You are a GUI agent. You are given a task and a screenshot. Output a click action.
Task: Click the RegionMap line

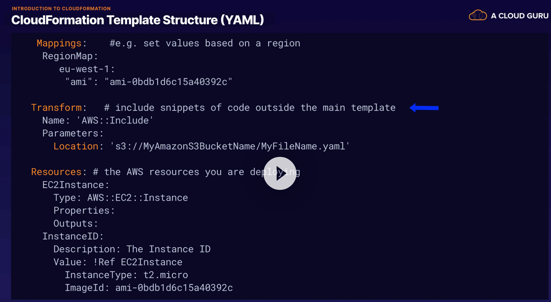[x=70, y=56]
